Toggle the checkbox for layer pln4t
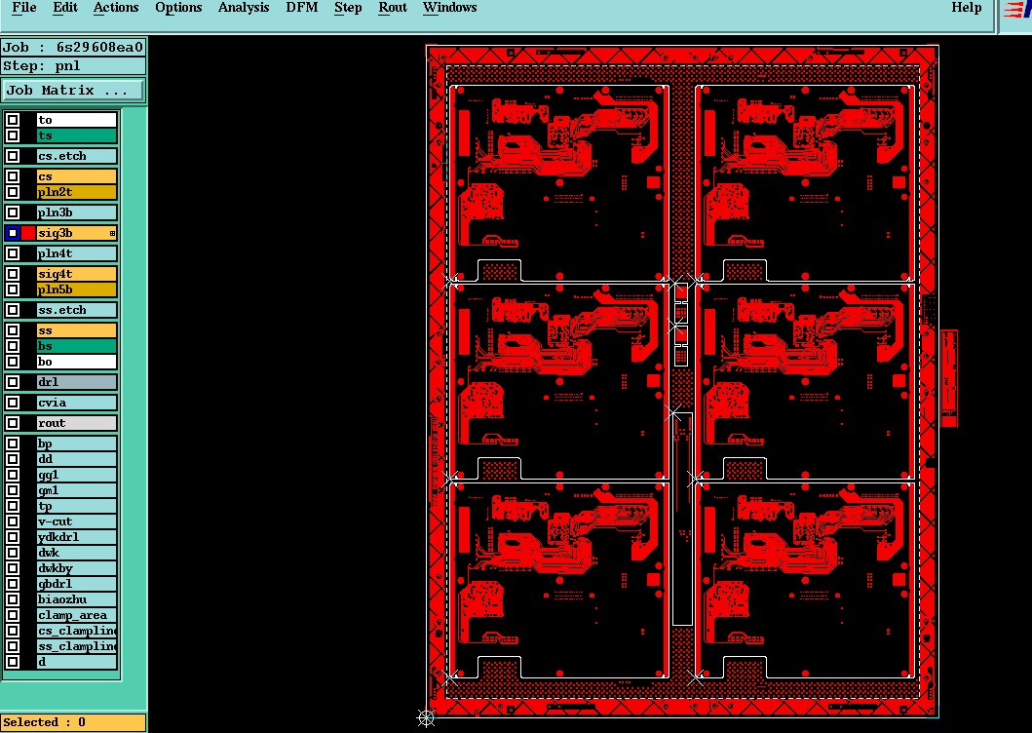The image size is (1032, 733). click(x=13, y=253)
